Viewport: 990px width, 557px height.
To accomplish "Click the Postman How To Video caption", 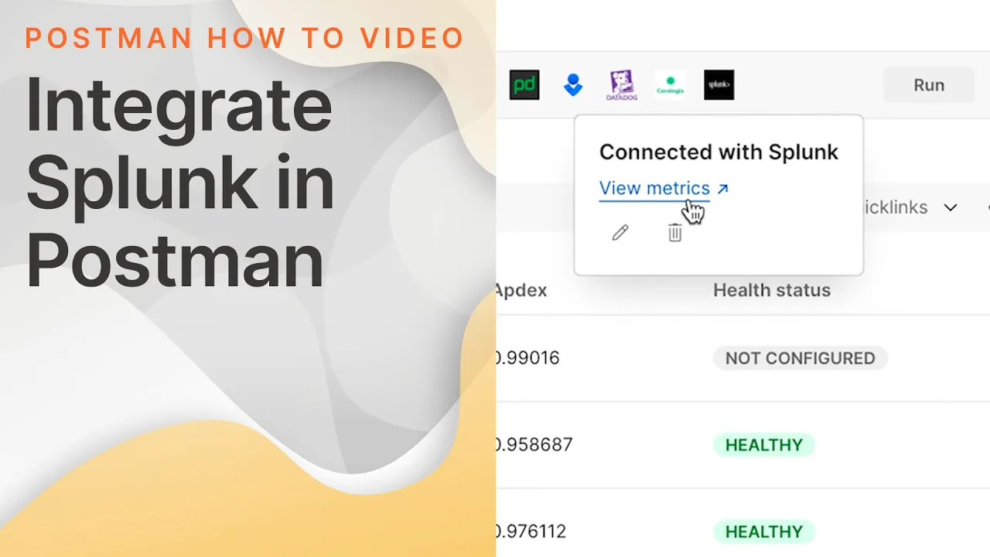I will [x=245, y=38].
